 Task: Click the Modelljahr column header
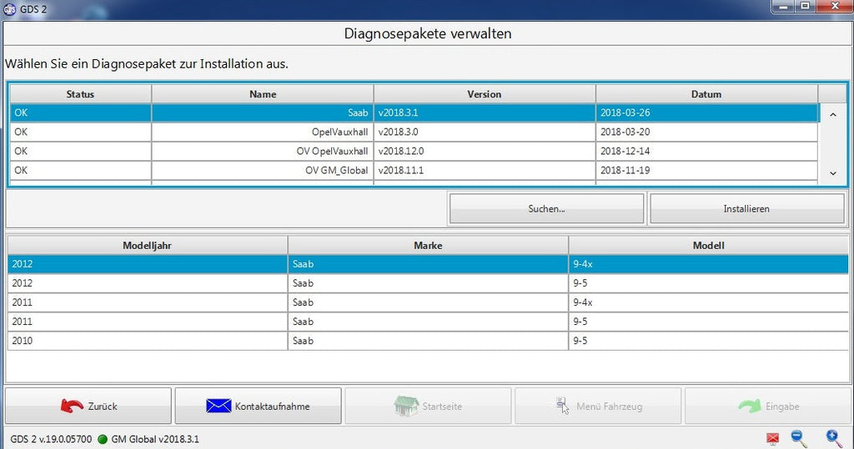[147, 246]
